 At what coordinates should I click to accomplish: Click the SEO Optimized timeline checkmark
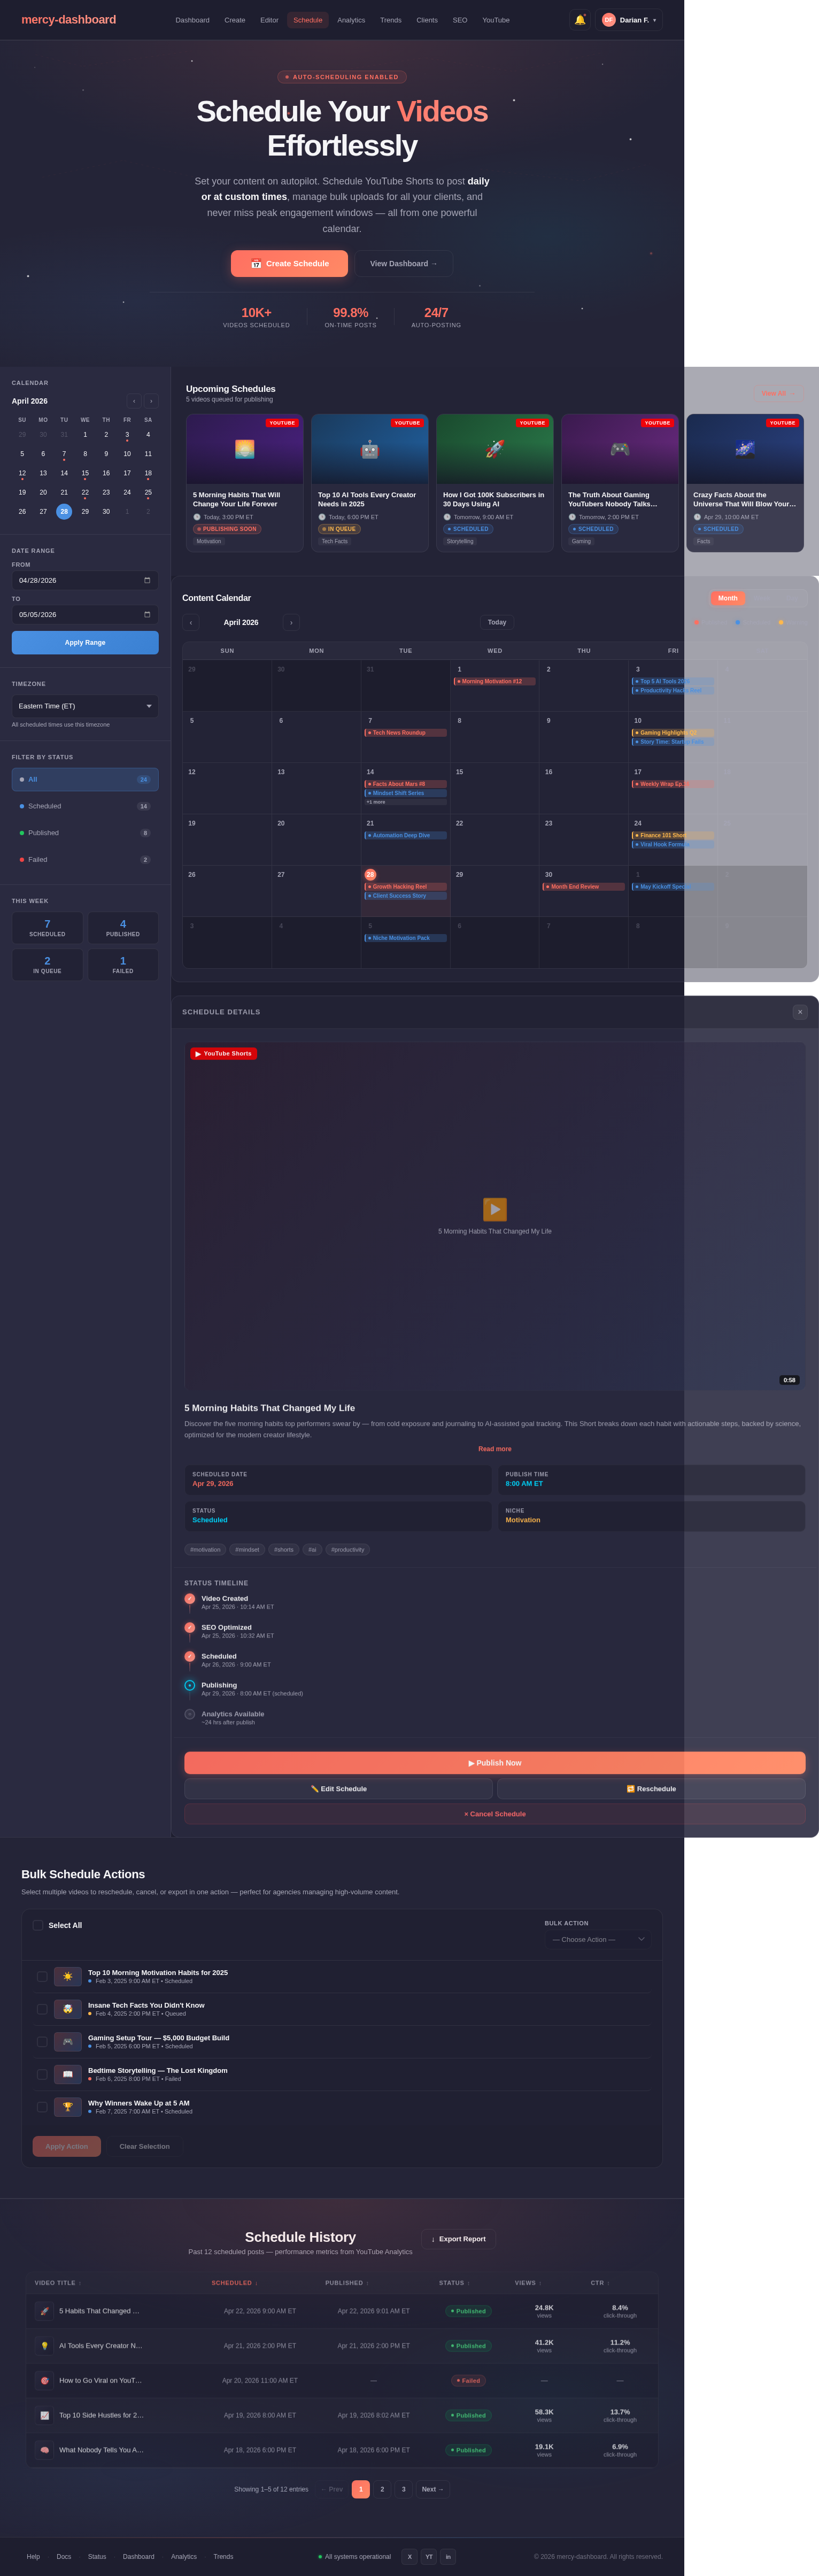point(190,1628)
